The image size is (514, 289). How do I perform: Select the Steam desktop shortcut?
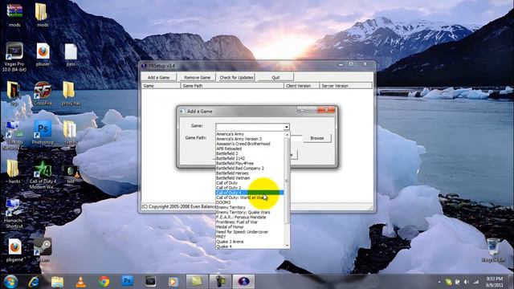pyautogui.click(x=43, y=250)
